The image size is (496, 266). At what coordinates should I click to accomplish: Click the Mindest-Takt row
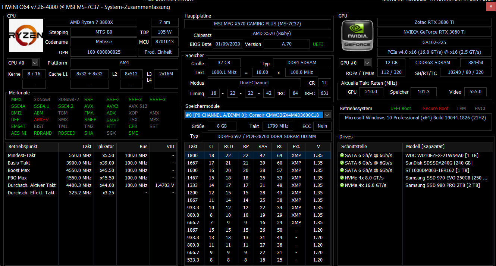click(x=92, y=155)
